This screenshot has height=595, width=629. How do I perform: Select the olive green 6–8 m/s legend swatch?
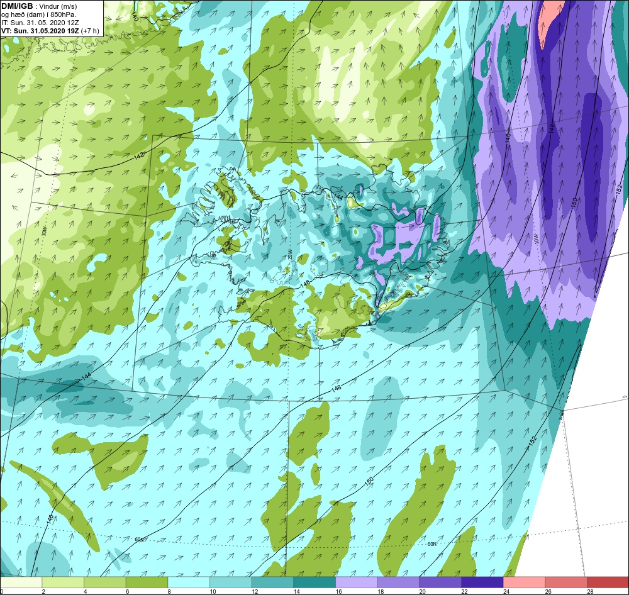pyautogui.click(x=147, y=582)
